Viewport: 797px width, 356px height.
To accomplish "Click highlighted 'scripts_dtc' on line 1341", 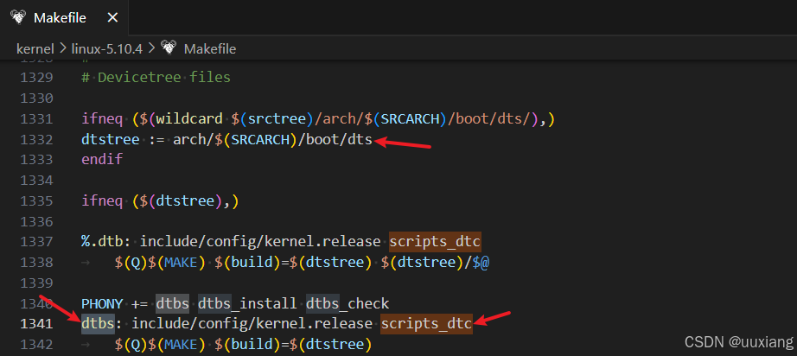I will click(x=426, y=324).
